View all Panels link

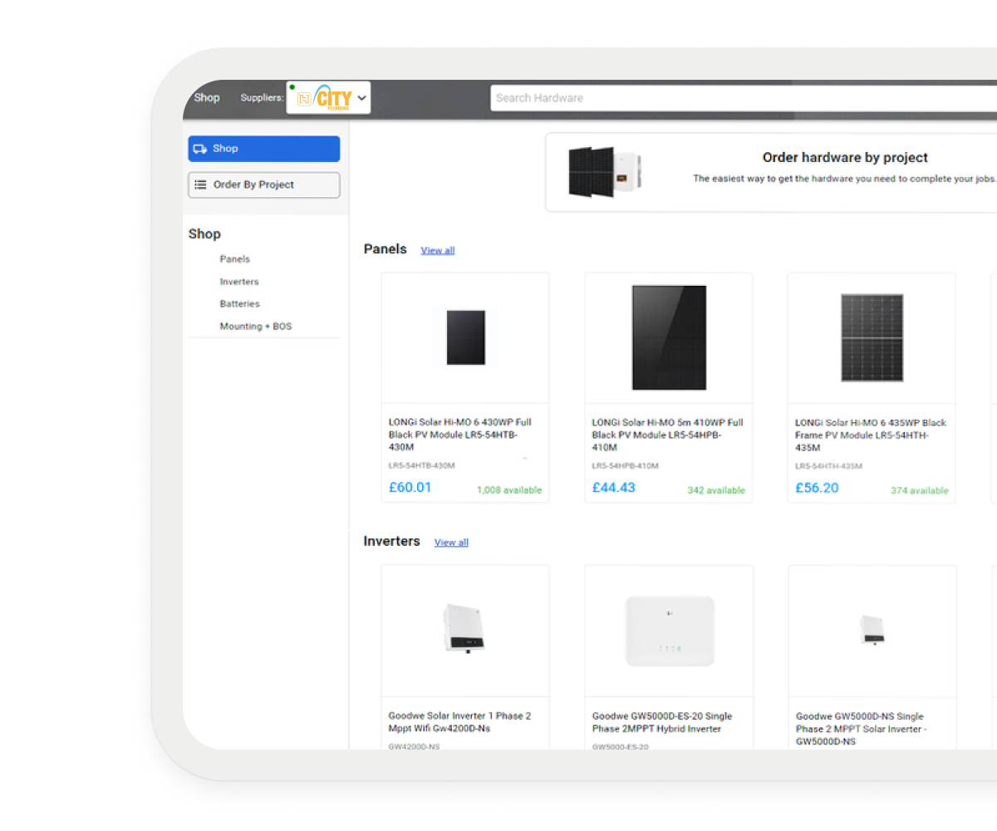(438, 250)
